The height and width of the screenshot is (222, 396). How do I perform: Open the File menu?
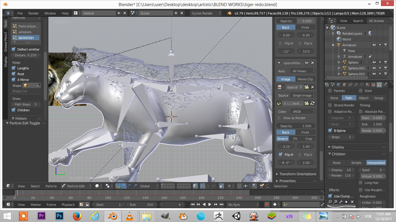[20, 13]
